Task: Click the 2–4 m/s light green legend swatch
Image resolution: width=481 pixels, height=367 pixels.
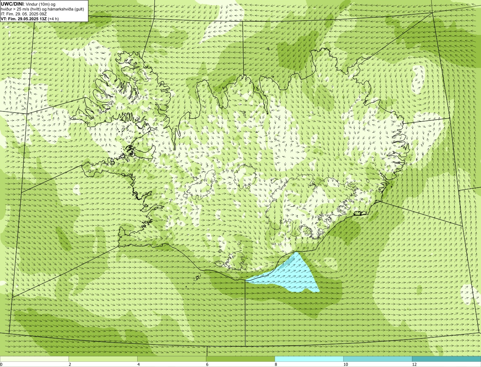Action: pyautogui.click(x=103, y=359)
